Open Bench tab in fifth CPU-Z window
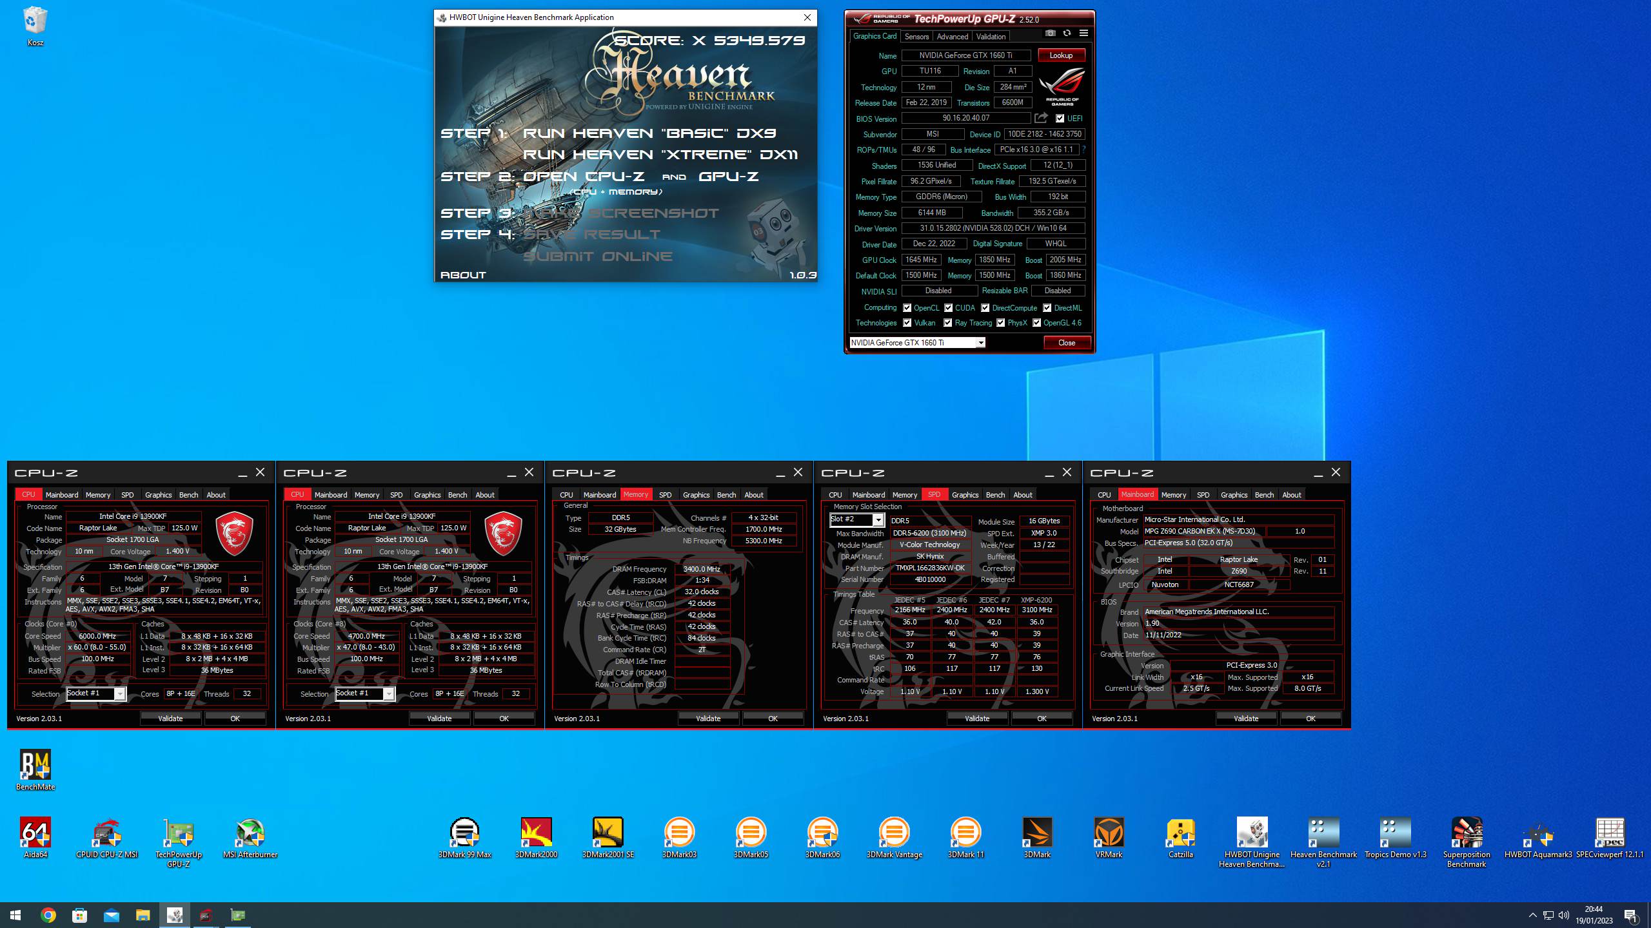This screenshot has width=1651, height=928. click(1264, 495)
